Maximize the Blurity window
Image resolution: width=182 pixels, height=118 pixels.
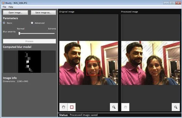172,3
